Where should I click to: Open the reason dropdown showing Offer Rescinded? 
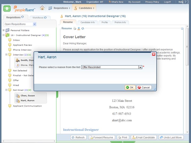140,67
